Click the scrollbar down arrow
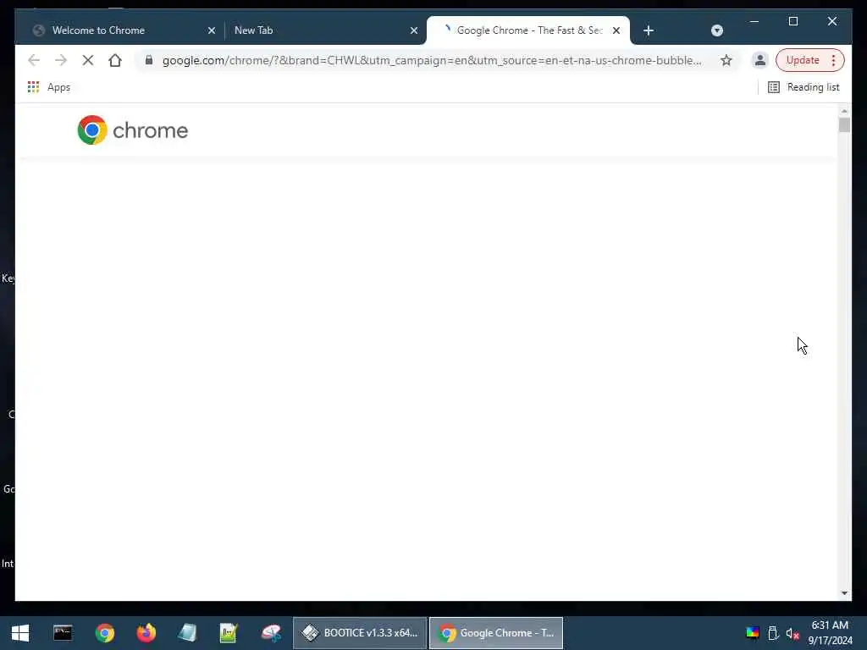The image size is (867, 650). click(844, 593)
